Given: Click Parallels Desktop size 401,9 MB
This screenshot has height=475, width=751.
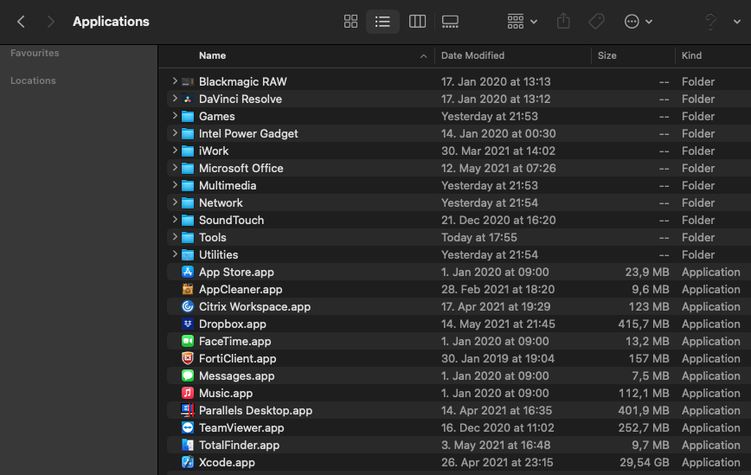Looking at the screenshot, I should tap(644, 411).
